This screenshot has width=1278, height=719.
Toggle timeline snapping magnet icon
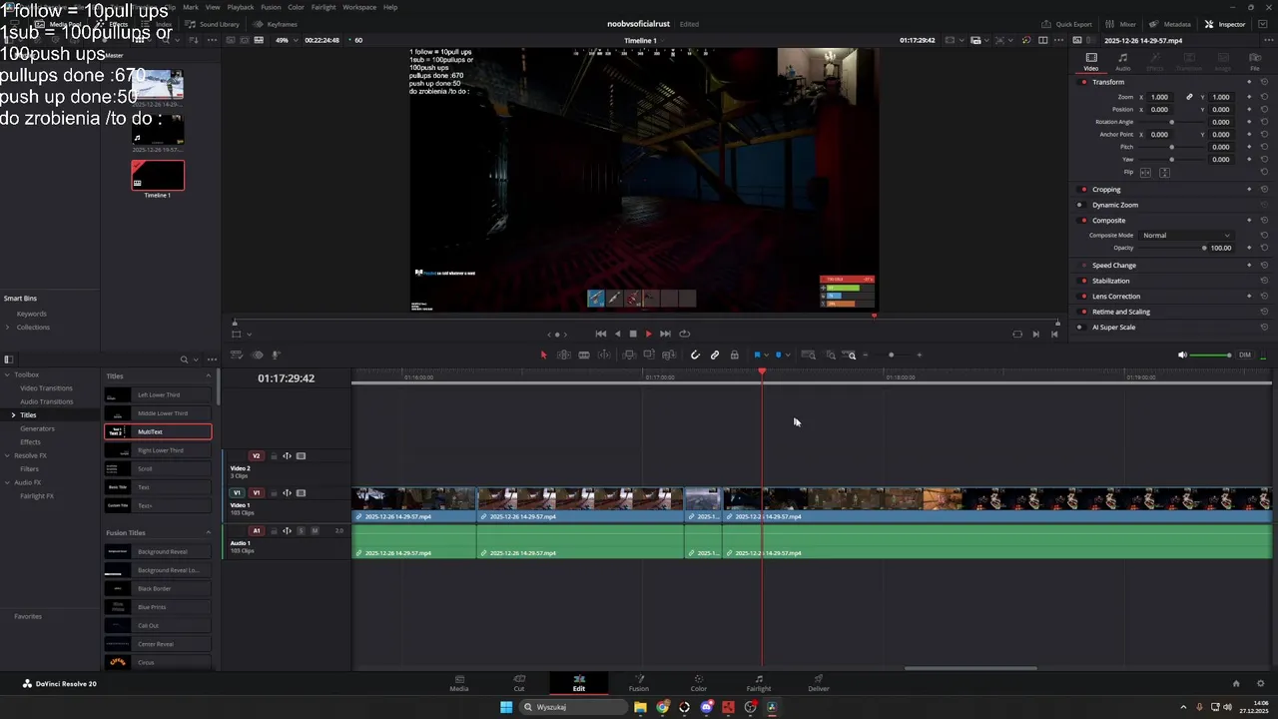pos(696,355)
